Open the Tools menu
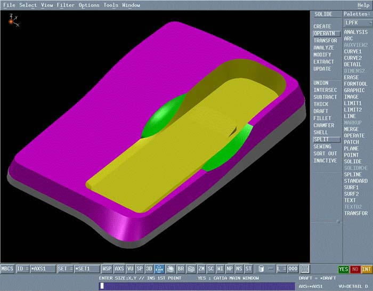The image size is (373, 291). tap(111, 5)
